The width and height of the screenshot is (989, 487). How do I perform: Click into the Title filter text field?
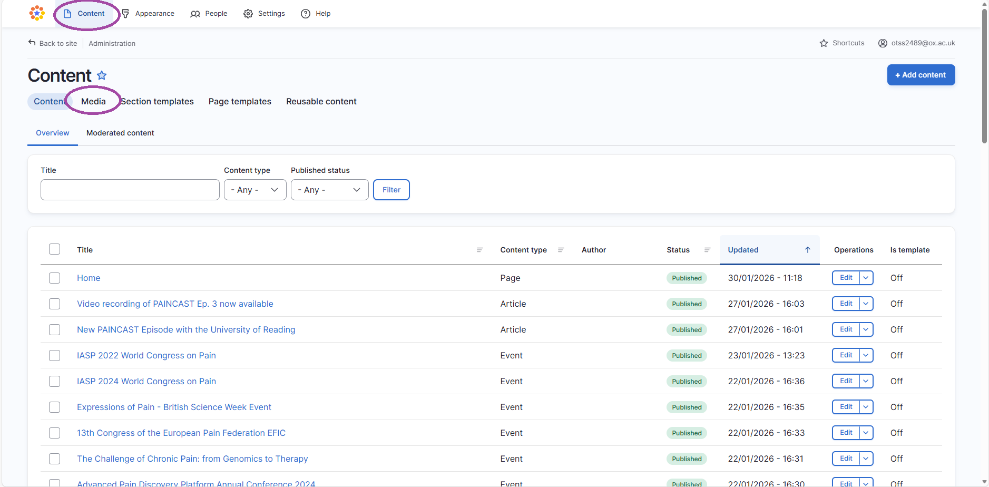(130, 190)
